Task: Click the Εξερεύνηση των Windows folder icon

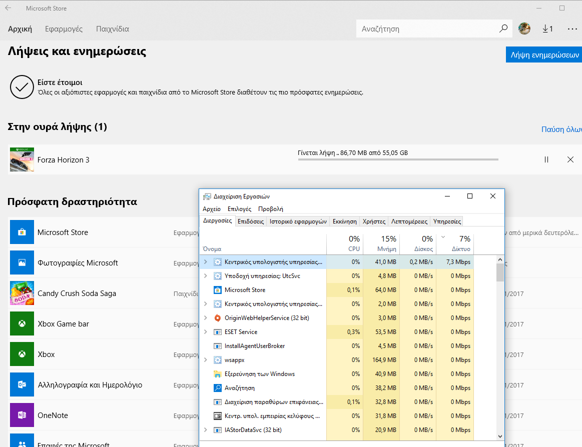Action: point(218,374)
